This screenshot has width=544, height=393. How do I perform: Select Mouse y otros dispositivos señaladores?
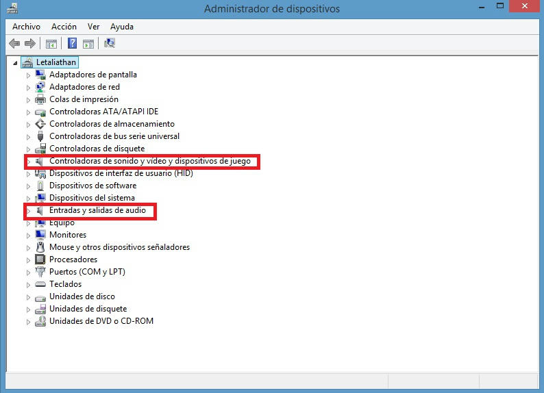[x=119, y=247]
